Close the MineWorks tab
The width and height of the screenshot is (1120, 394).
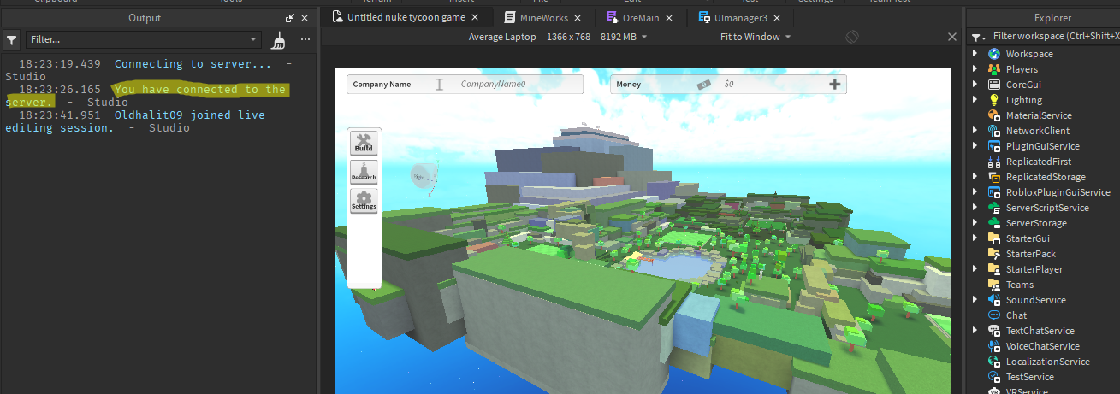click(x=578, y=18)
